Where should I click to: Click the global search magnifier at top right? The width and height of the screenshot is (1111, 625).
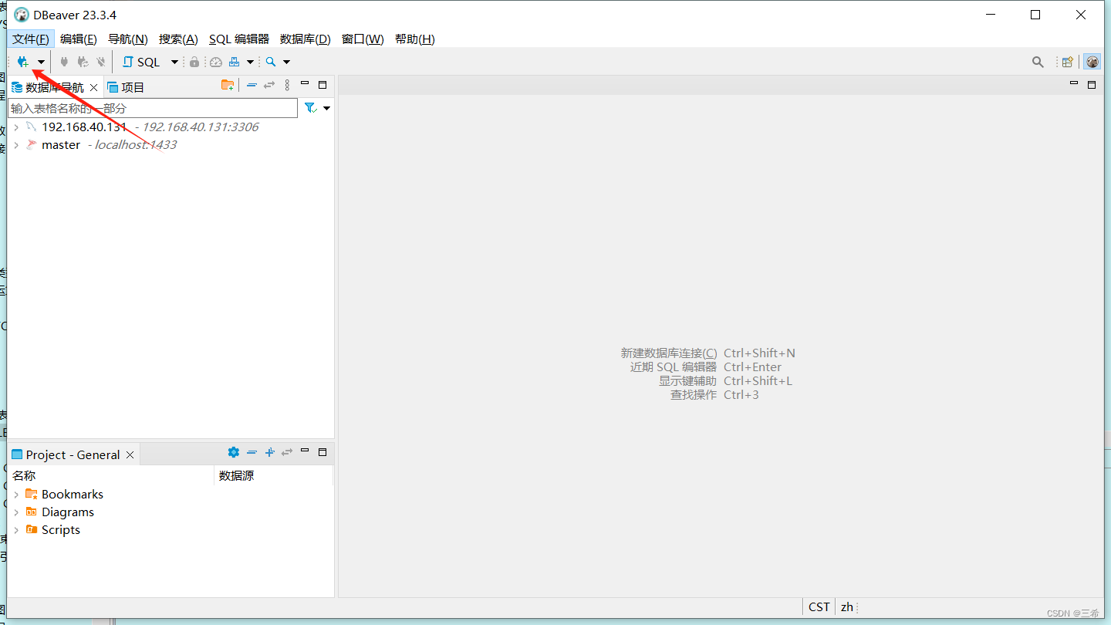pos(1038,62)
